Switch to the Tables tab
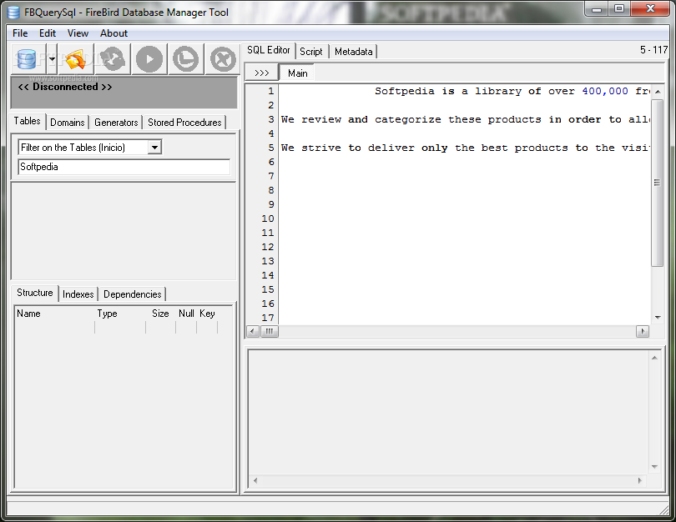The width and height of the screenshot is (676, 522). coord(28,121)
